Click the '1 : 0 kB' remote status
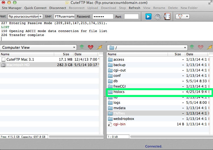This screenshot has width=213, height=150. [x=113, y=137]
